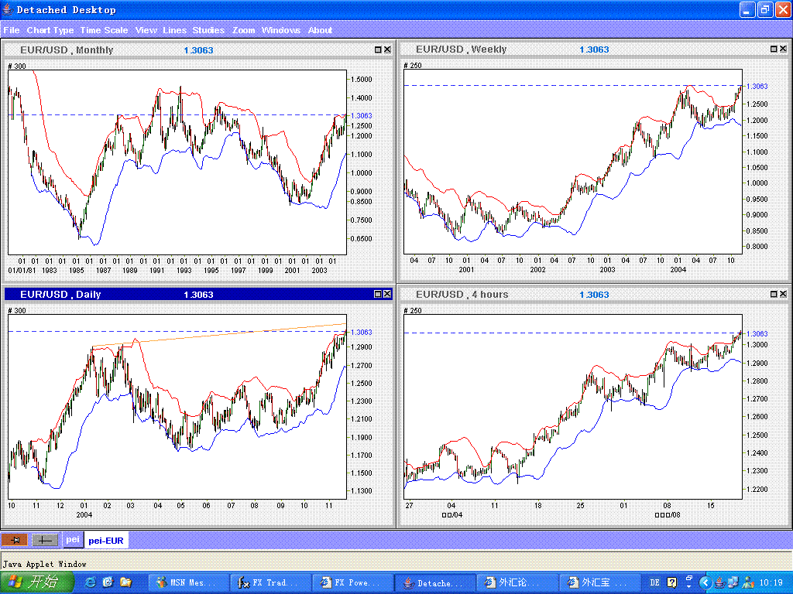Click the 1.3063 price in Monthly header
This screenshot has width=793, height=594.
coord(198,50)
